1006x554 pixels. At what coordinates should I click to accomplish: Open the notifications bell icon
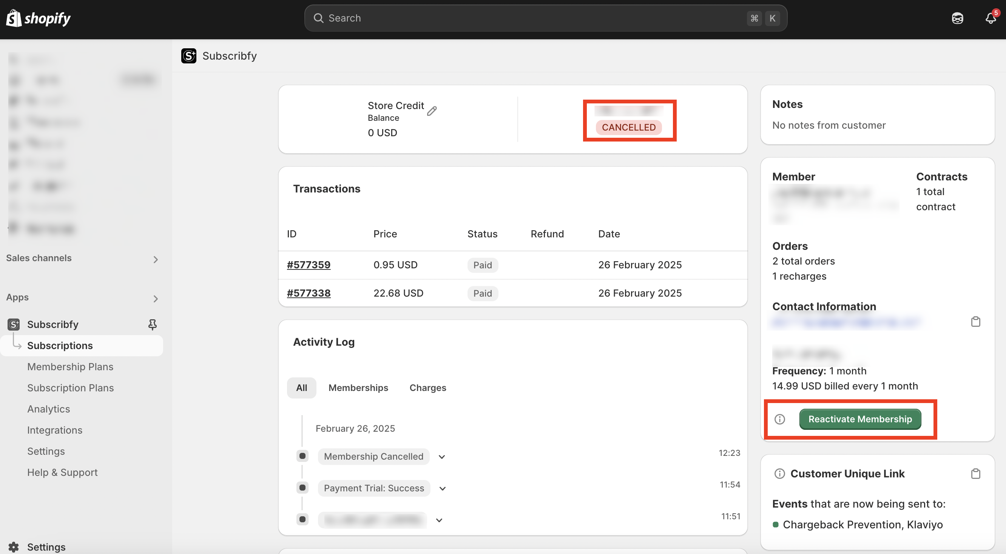pyautogui.click(x=991, y=18)
